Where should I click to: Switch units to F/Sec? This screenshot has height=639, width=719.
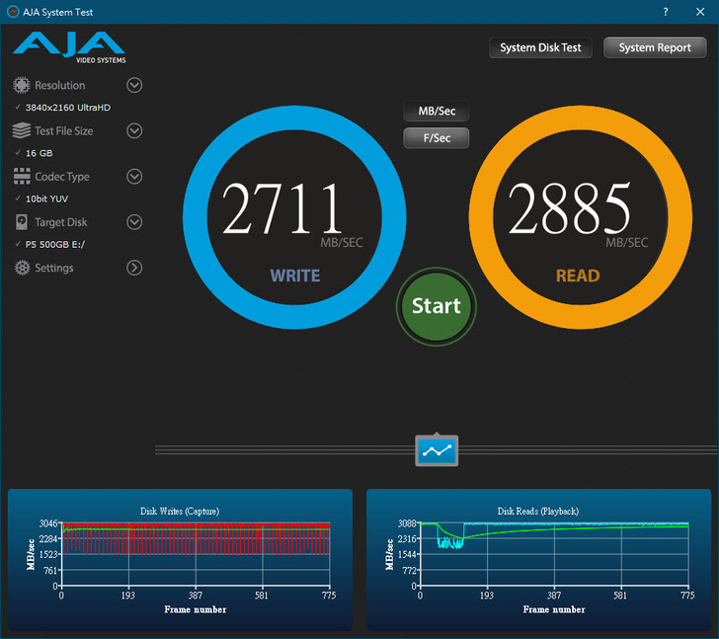[x=437, y=138]
